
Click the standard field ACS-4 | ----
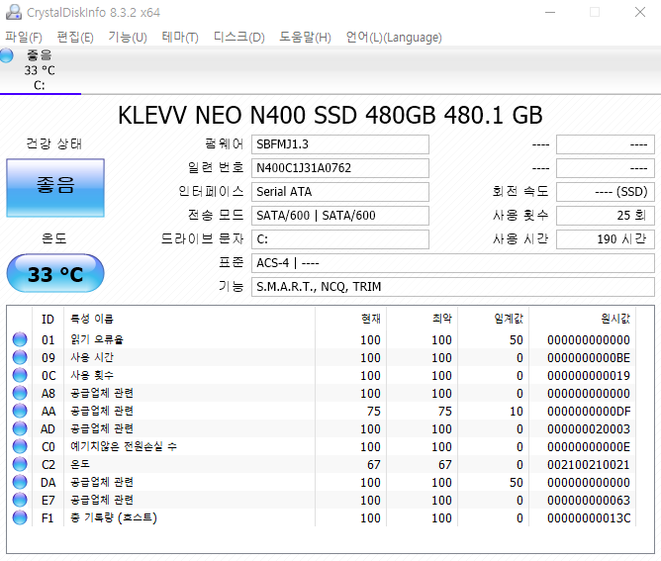(453, 262)
